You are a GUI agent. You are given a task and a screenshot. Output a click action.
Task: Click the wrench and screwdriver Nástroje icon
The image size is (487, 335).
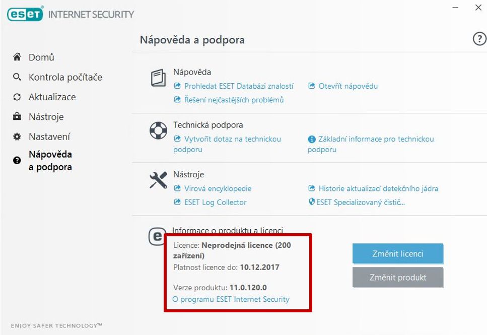coord(159,180)
